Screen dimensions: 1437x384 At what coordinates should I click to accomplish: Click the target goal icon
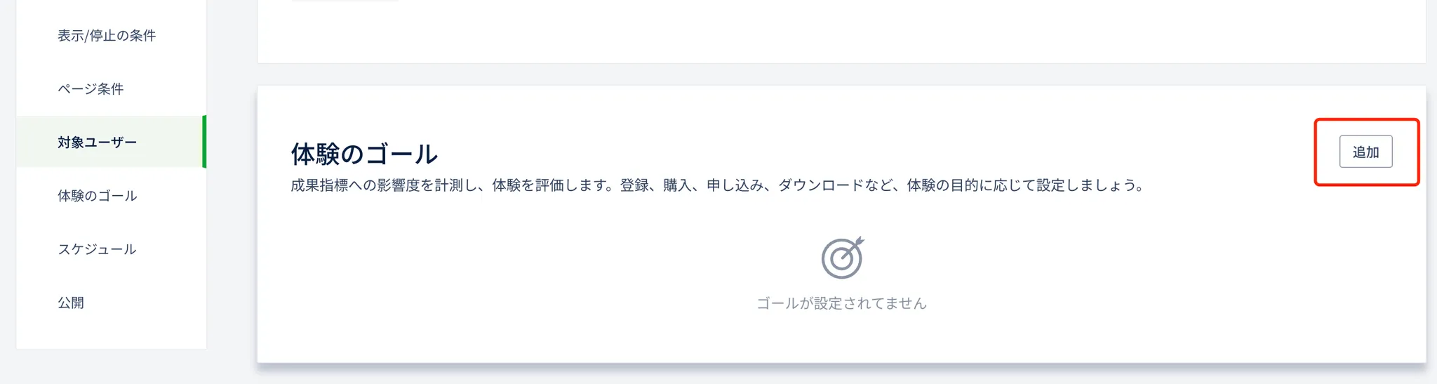[842, 258]
